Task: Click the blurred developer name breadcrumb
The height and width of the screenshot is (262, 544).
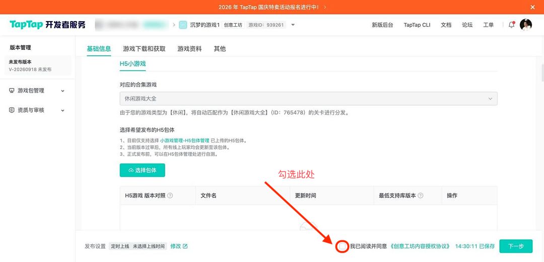Action: click(132, 25)
